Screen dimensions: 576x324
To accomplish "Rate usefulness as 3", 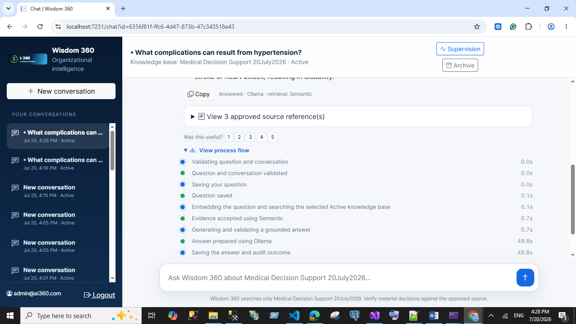I will click(x=250, y=137).
